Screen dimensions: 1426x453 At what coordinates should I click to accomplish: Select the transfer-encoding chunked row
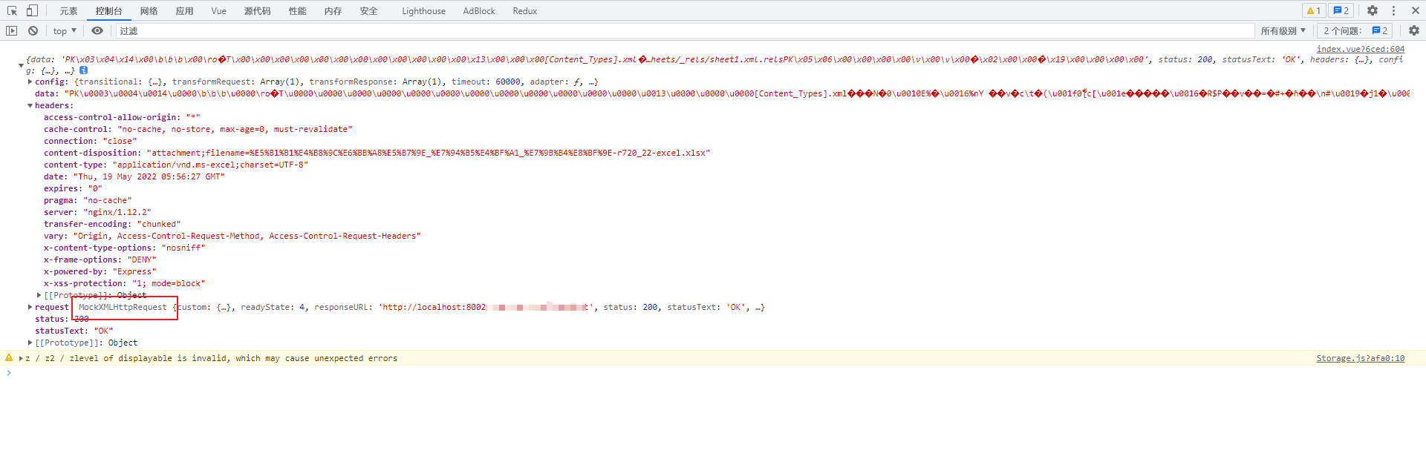pyautogui.click(x=112, y=224)
